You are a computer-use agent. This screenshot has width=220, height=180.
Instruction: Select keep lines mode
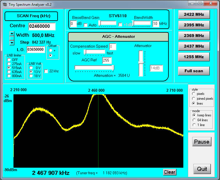[194, 115]
